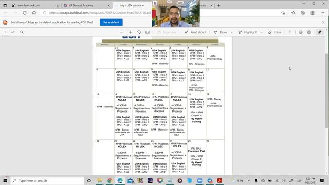Open the 57°F weather widget
The image size is (329, 185).
[237, 180]
